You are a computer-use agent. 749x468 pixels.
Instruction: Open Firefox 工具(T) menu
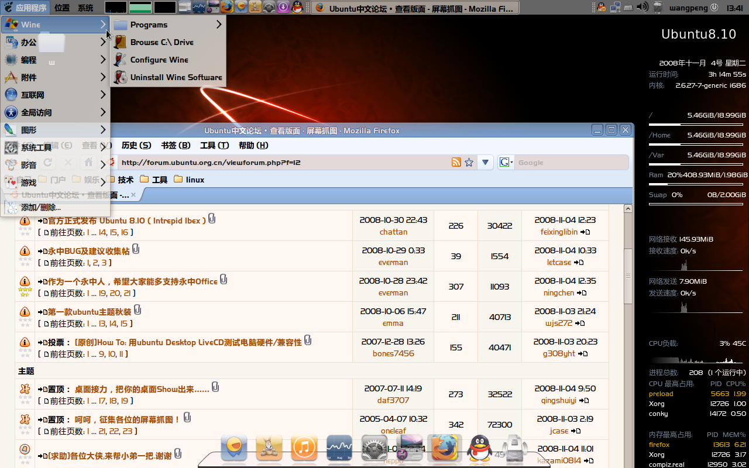click(215, 145)
